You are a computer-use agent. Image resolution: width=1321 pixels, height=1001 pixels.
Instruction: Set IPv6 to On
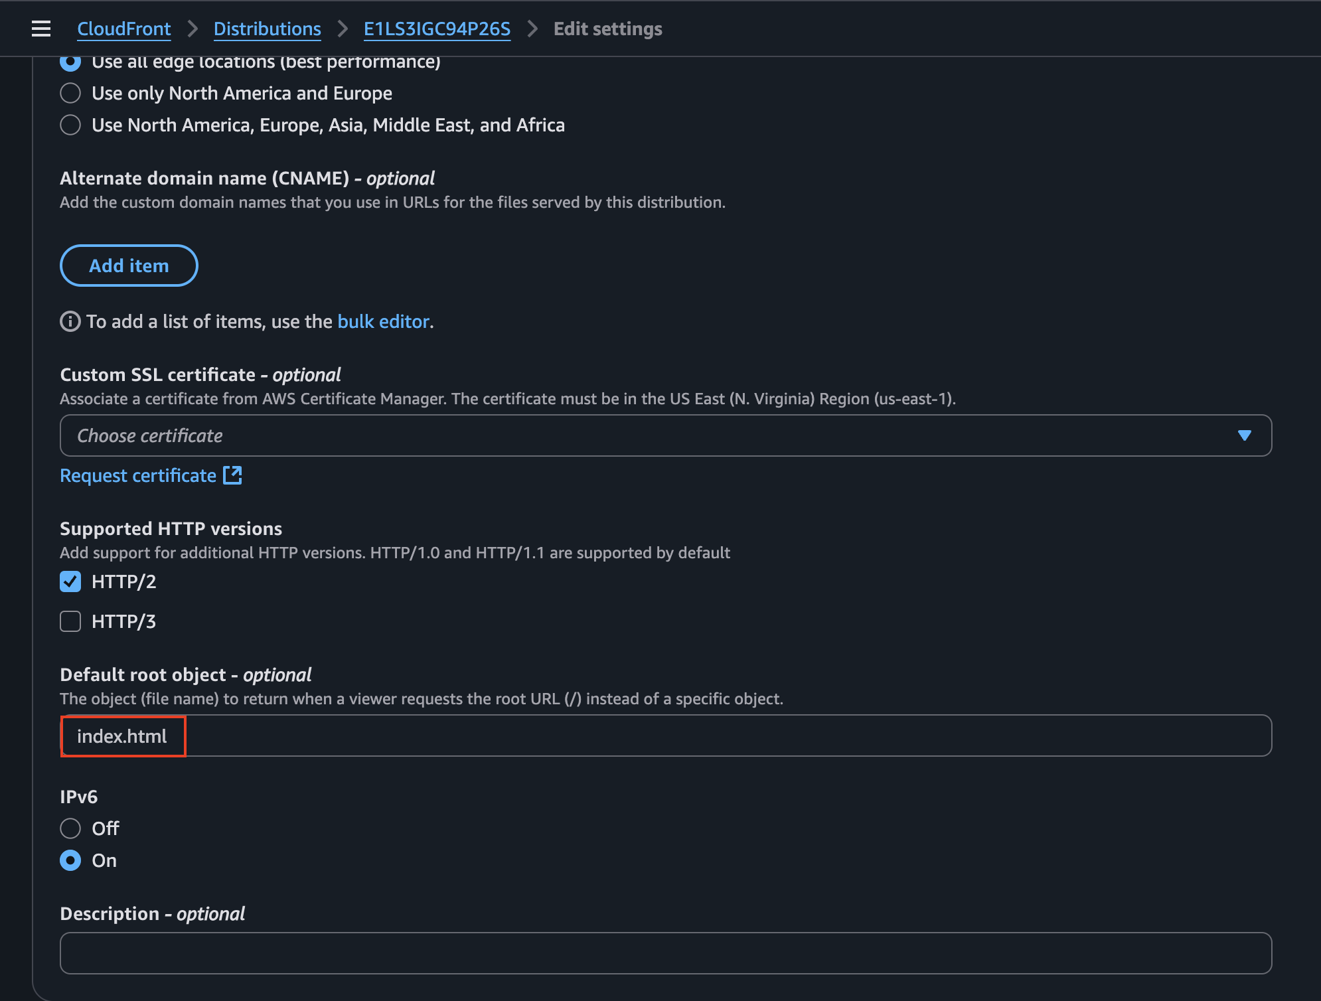pos(70,860)
